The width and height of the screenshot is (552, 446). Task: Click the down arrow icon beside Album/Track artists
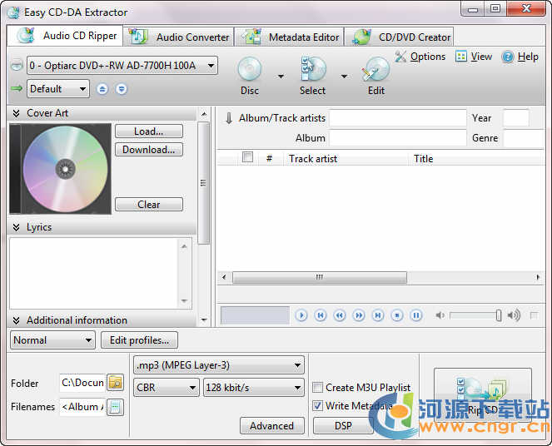point(229,118)
